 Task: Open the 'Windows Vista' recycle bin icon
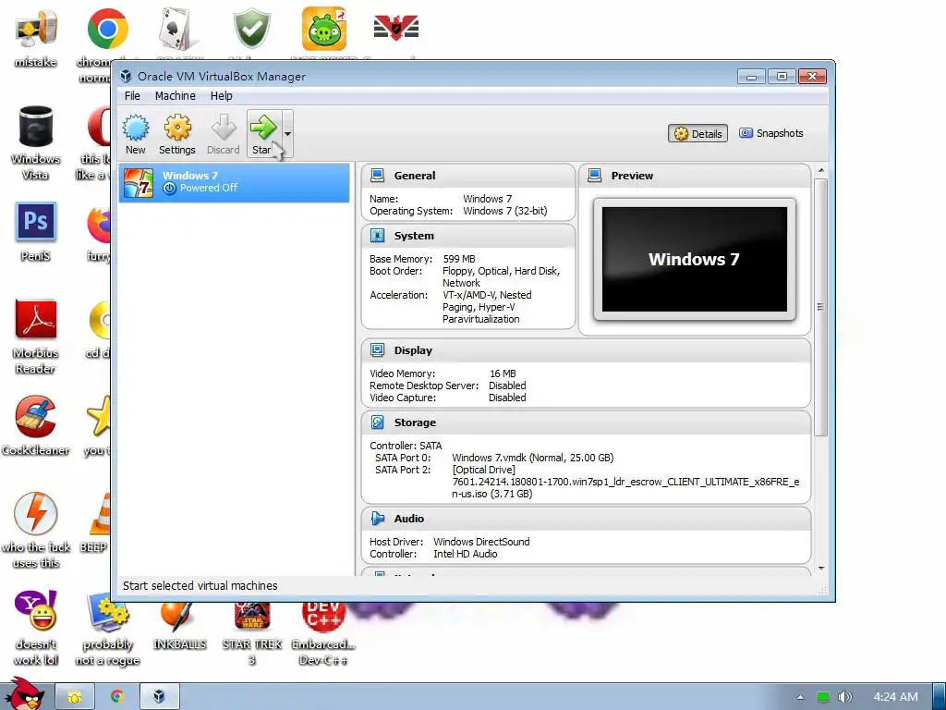click(36, 142)
